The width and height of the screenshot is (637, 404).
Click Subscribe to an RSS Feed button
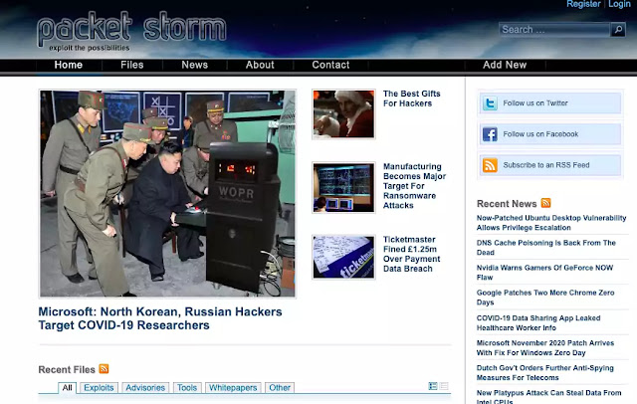550,165
